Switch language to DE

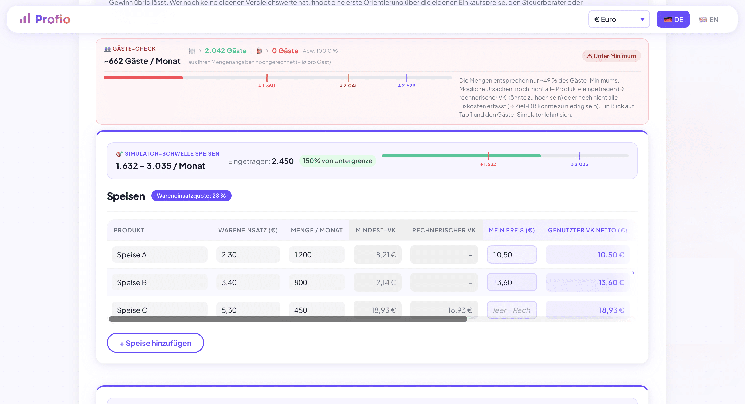point(673,19)
